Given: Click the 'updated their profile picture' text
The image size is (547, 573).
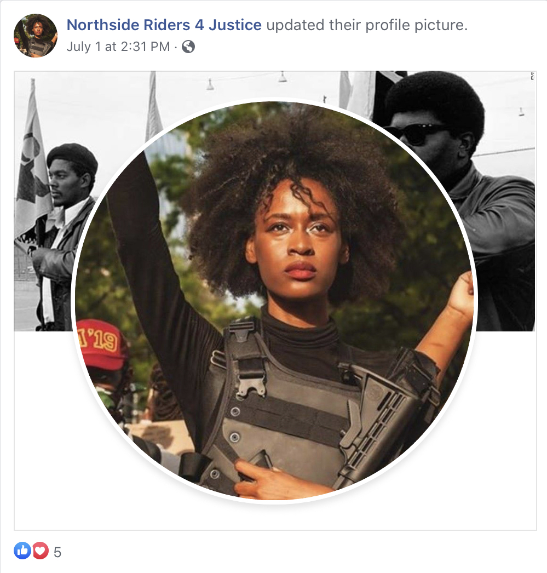Looking at the screenshot, I should [367, 25].
